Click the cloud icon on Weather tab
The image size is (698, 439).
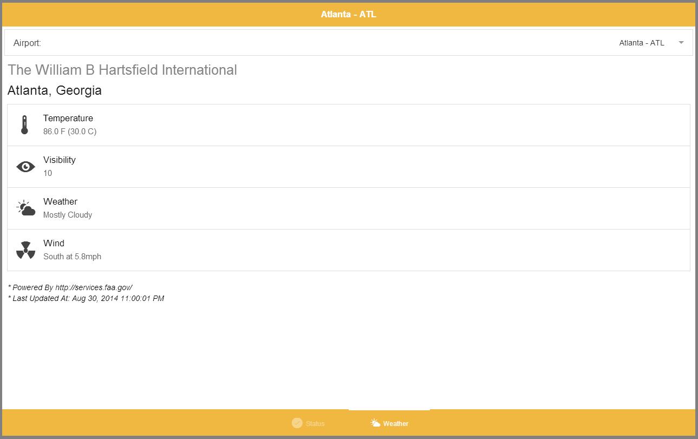(x=375, y=423)
